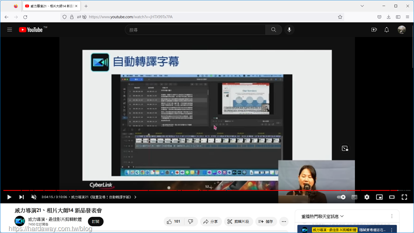The width and height of the screenshot is (414, 233).
Task: Open Firefox downloads panel
Action: [x=389, y=17]
